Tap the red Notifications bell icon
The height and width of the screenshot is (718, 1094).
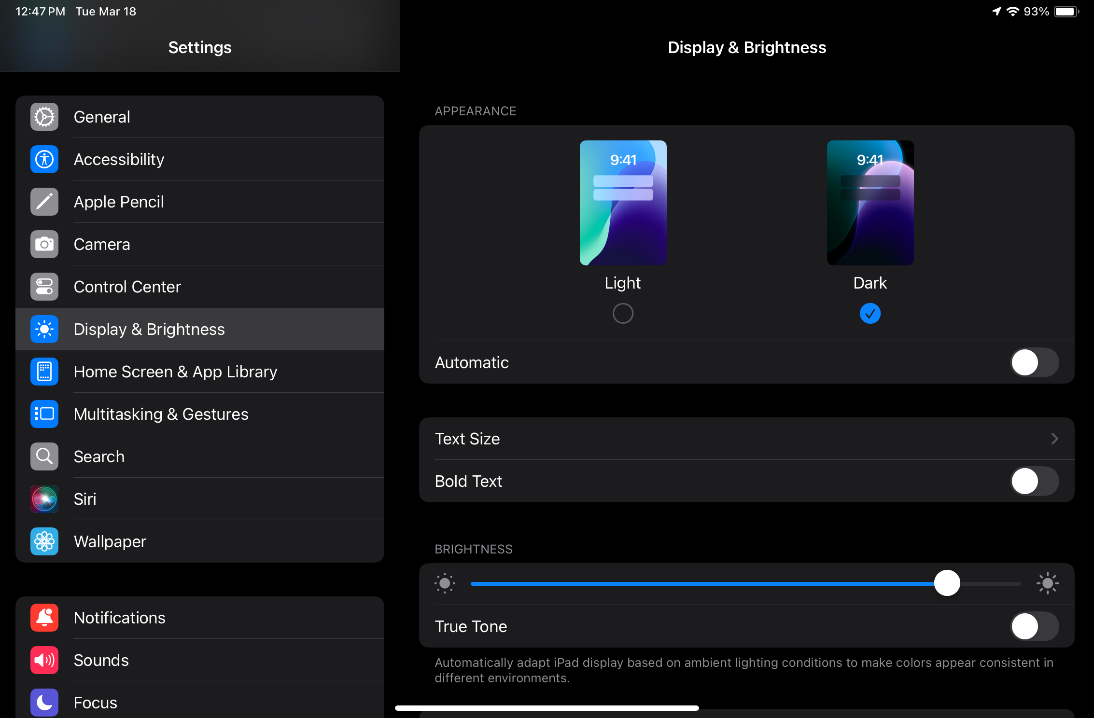coord(44,618)
